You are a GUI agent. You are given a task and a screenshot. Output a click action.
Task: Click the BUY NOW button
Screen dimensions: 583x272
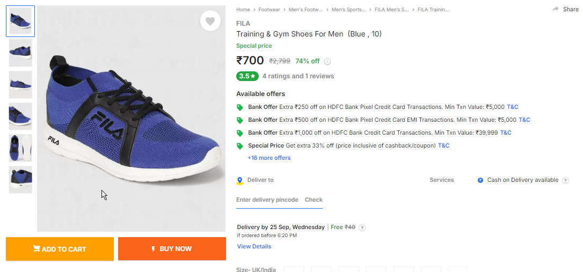pos(172,249)
